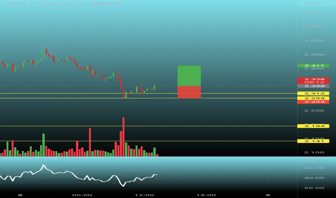Viewport: 336px width, 198px height.
Task: Click the 12:00 time axis label
Action: [144, 195]
